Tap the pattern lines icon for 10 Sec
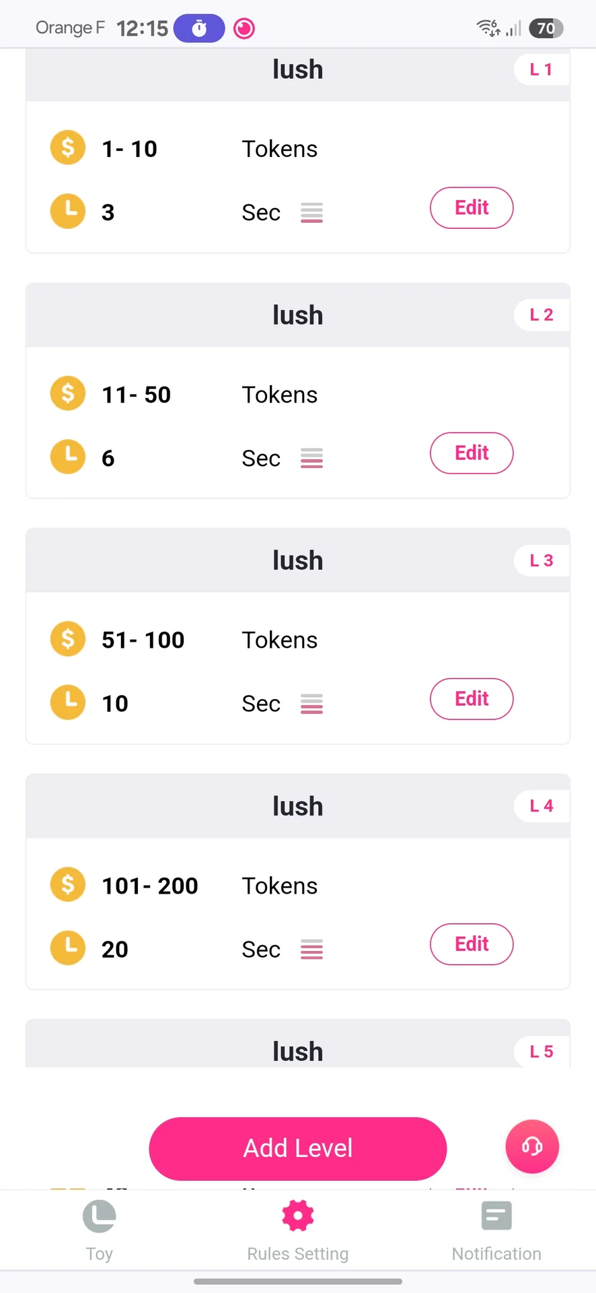The height and width of the screenshot is (1293, 596). point(311,704)
